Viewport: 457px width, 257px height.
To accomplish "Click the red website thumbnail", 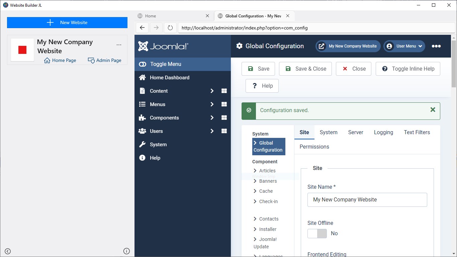I will [22, 50].
